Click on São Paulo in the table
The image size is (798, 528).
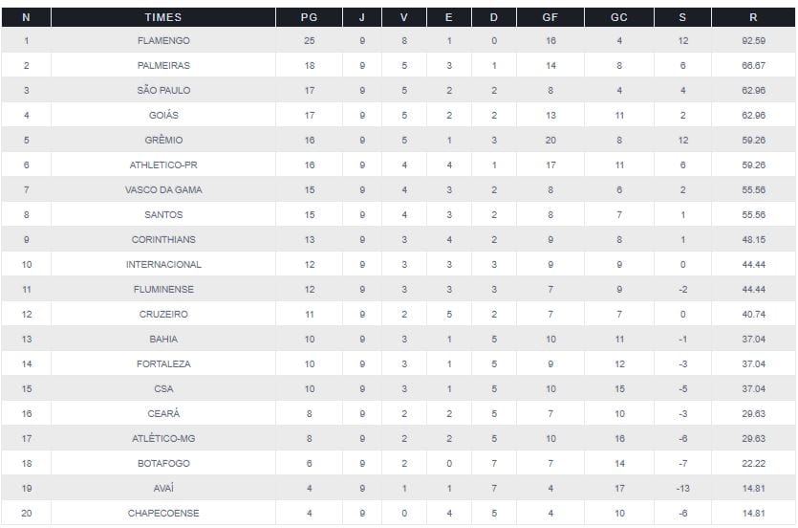[163, 91]
